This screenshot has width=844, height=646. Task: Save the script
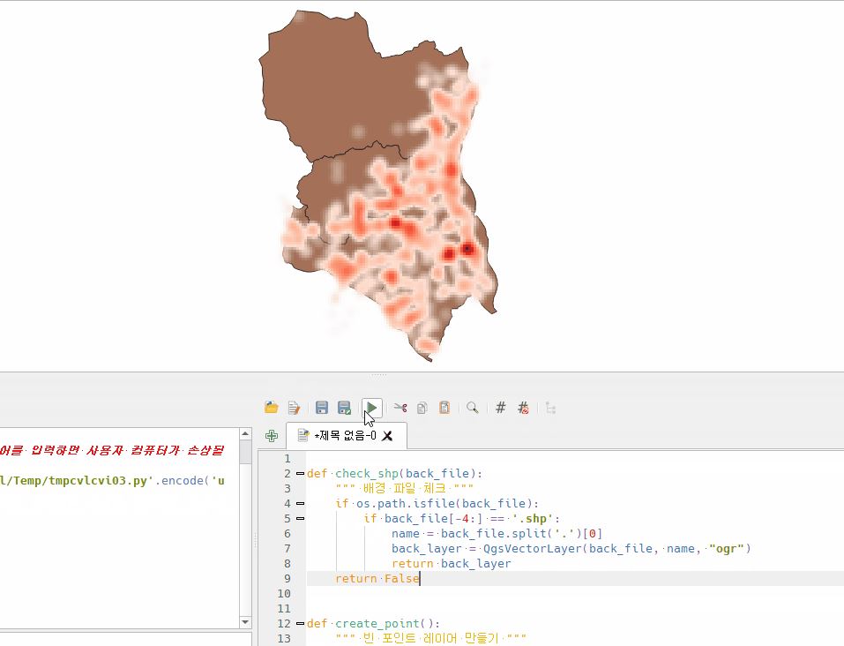(x=320, y=407)
